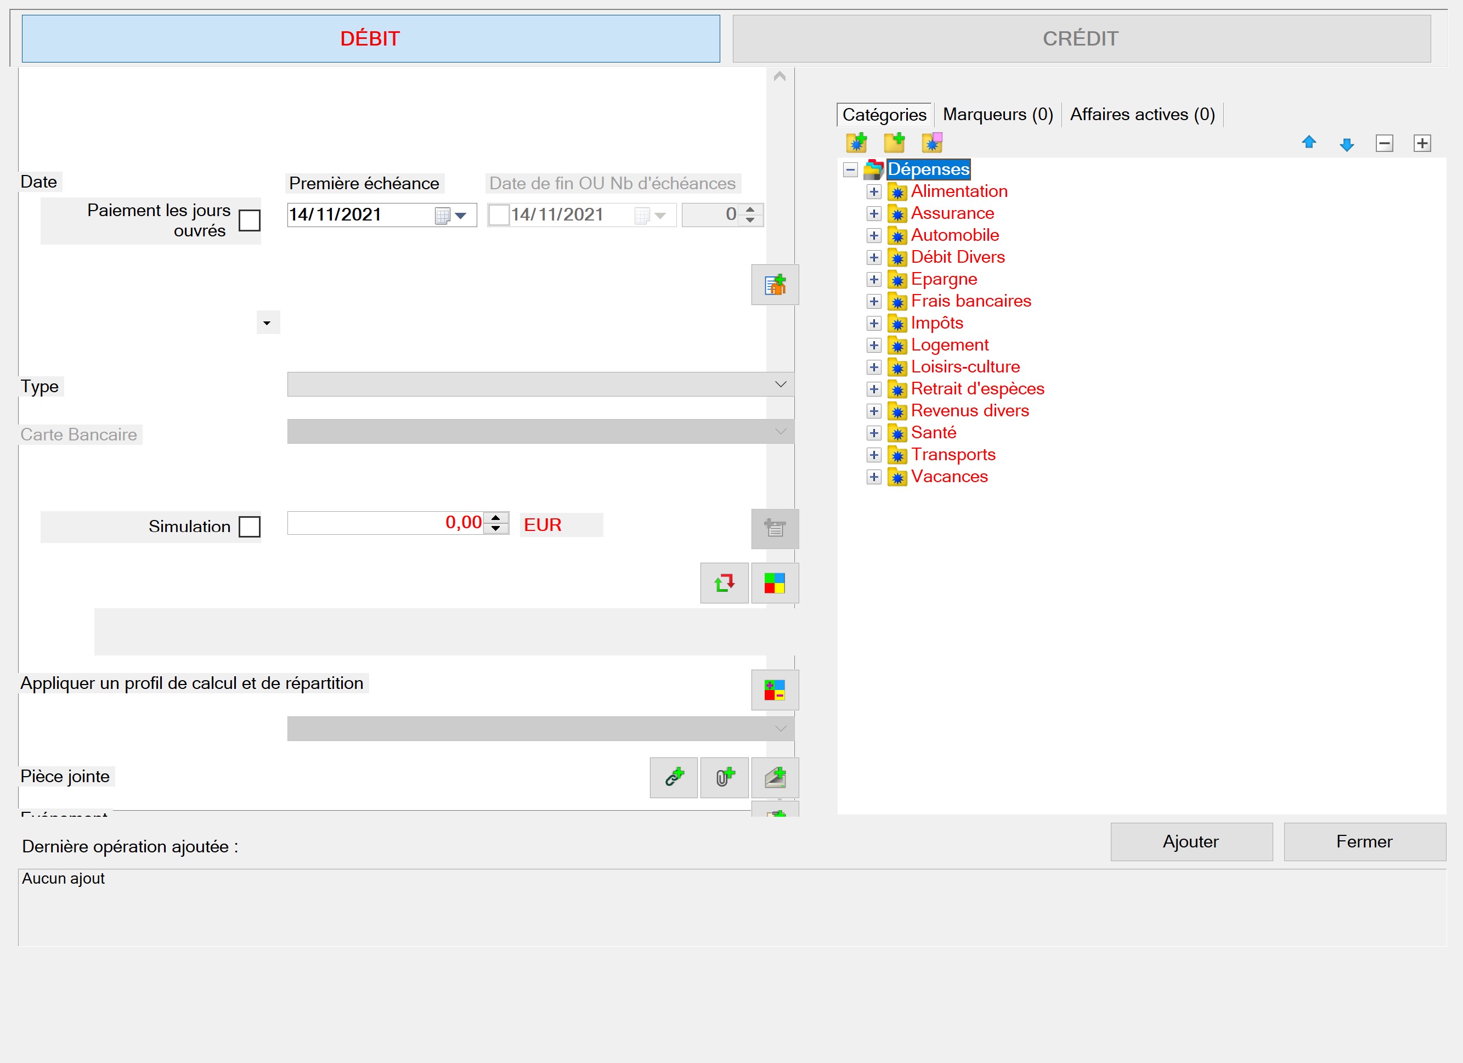Viewport: 1463px width, 1063px height.
Task: Enable the end date checkbox
Action: click(x=499, y=215)
